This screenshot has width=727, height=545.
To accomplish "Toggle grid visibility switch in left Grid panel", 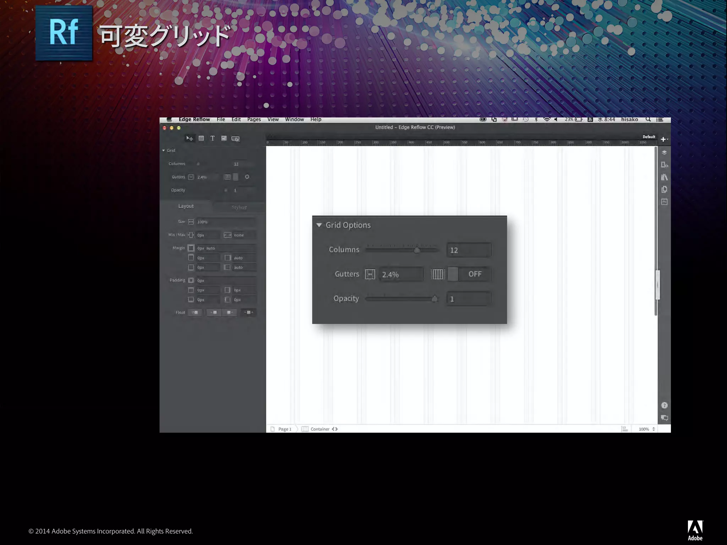I will click(236, 177).
